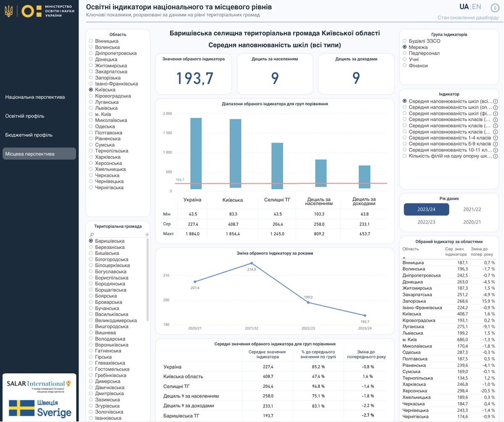Click the Україна bar in the range chart
504x422 pixels.
196,153
